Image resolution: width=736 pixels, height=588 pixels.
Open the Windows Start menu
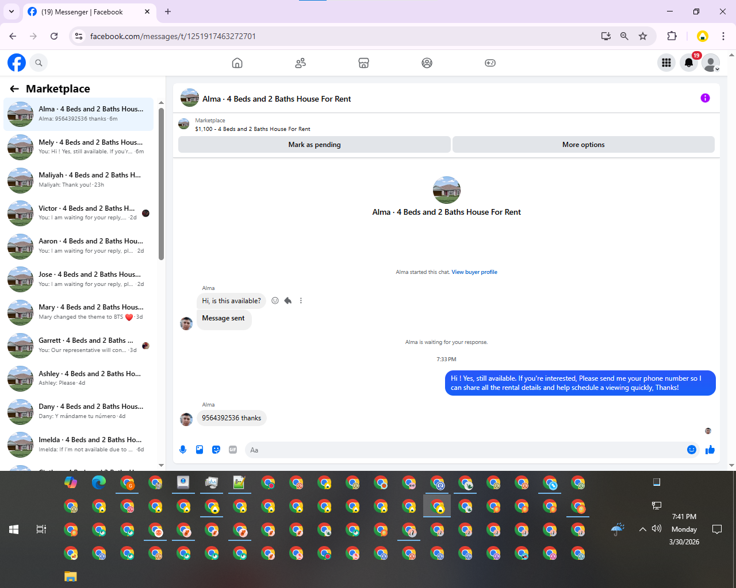[14, 529]
